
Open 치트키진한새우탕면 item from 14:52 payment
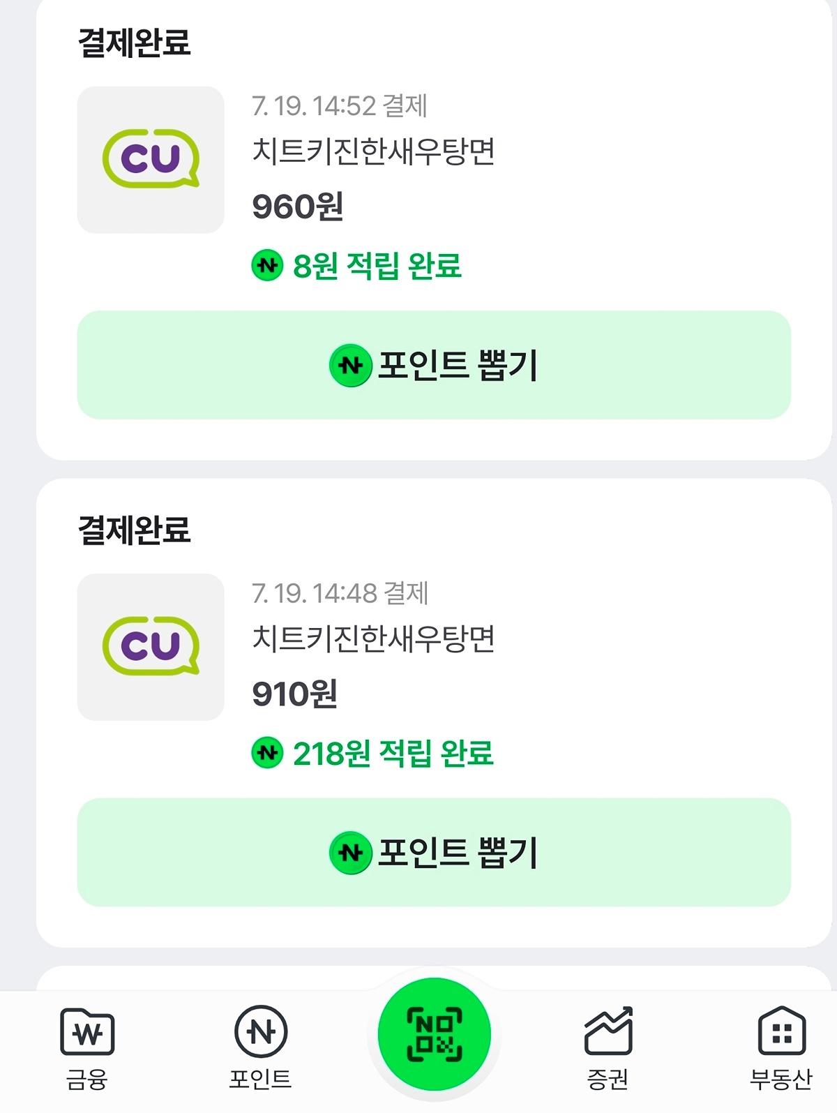pos(374,151)
